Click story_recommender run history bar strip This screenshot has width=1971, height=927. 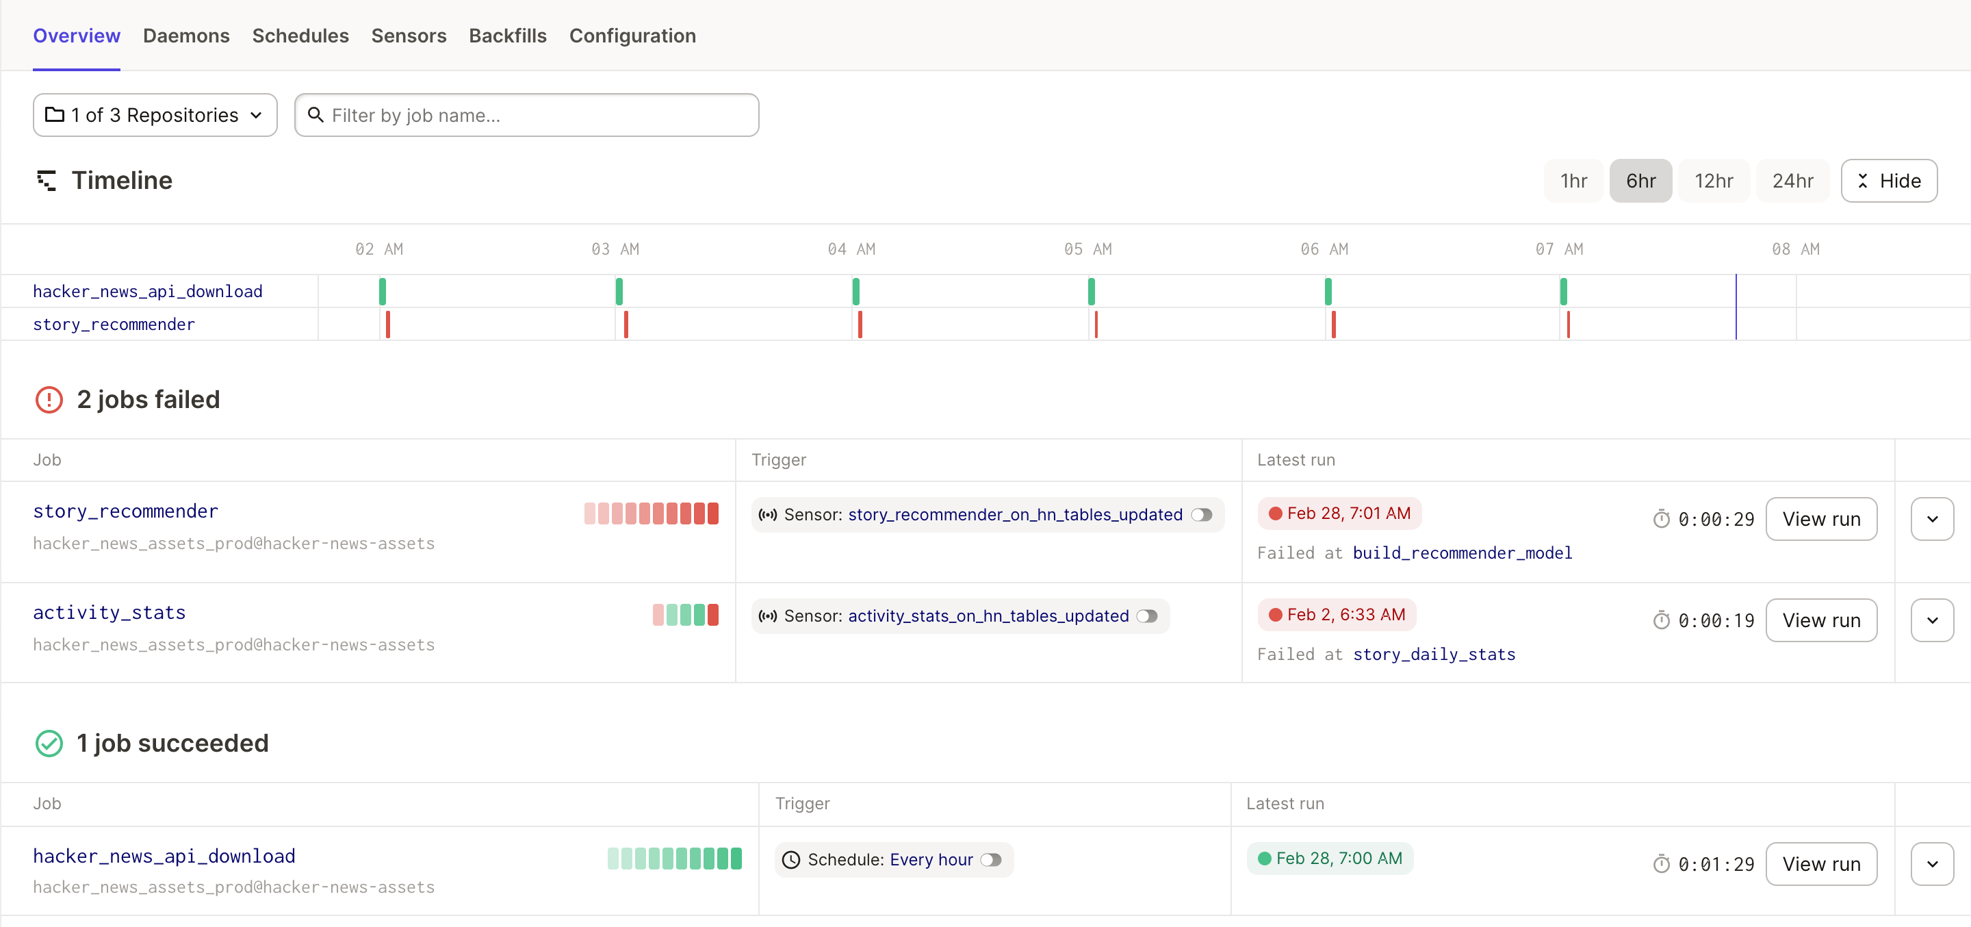tap(651, 513)
